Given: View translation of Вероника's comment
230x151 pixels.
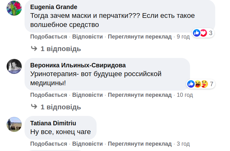Looking at the screenshot, I should 140,95.
